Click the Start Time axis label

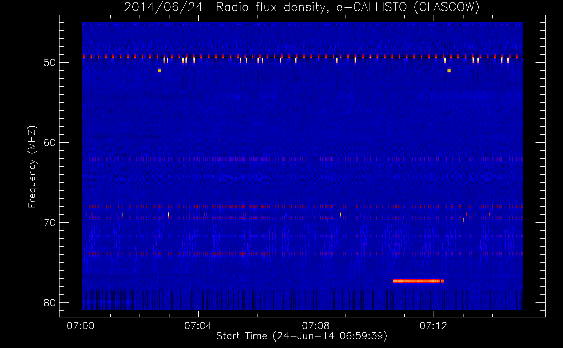pos(302,336)
